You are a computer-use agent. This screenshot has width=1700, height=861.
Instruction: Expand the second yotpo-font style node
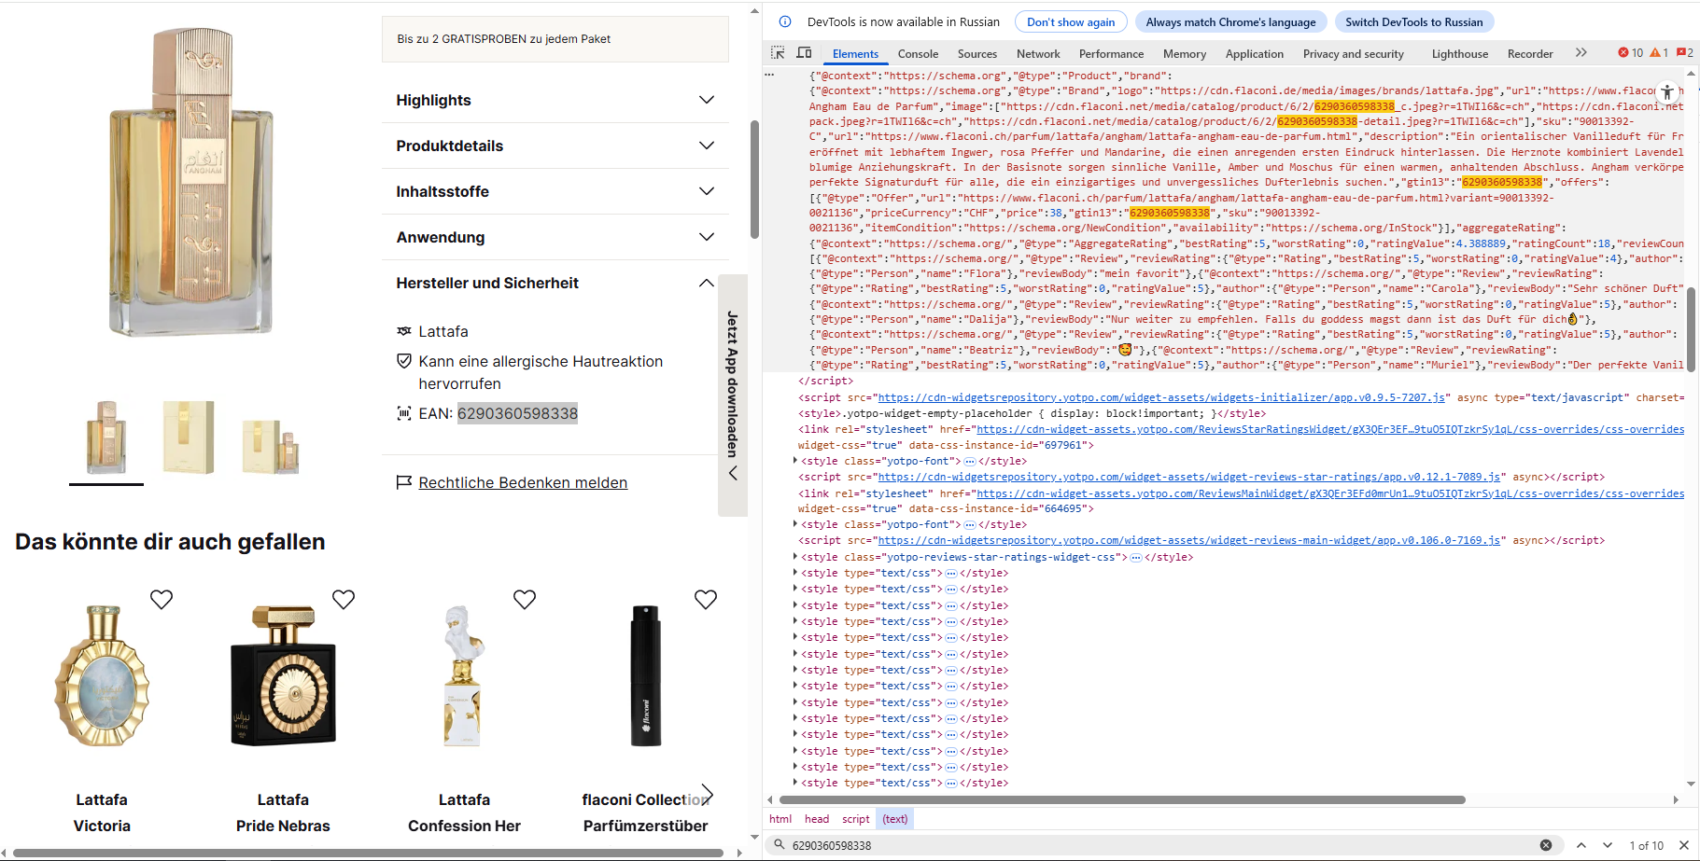point(795,524)
